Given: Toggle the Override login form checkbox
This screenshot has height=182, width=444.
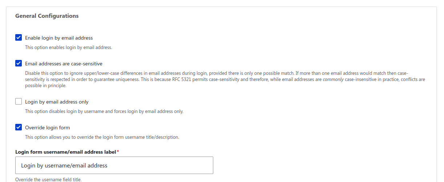Looking at the screenshot, I should [x=19, y=127].
